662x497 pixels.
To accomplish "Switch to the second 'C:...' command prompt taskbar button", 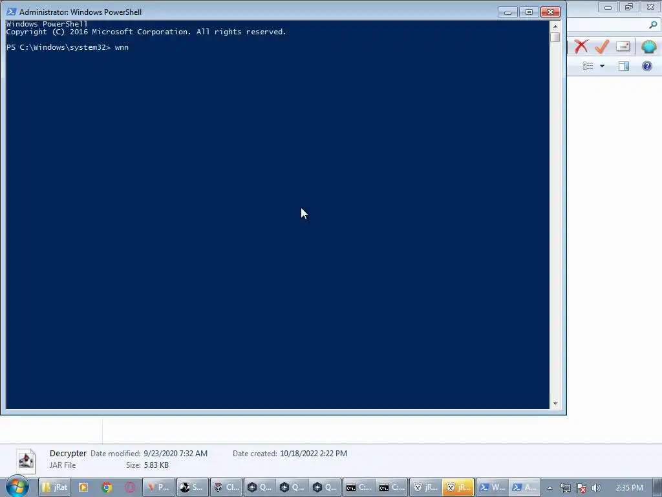I will tap(392, 487).
